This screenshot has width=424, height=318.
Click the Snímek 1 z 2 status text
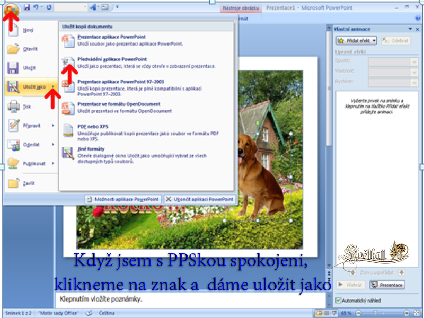click(19, 313)
